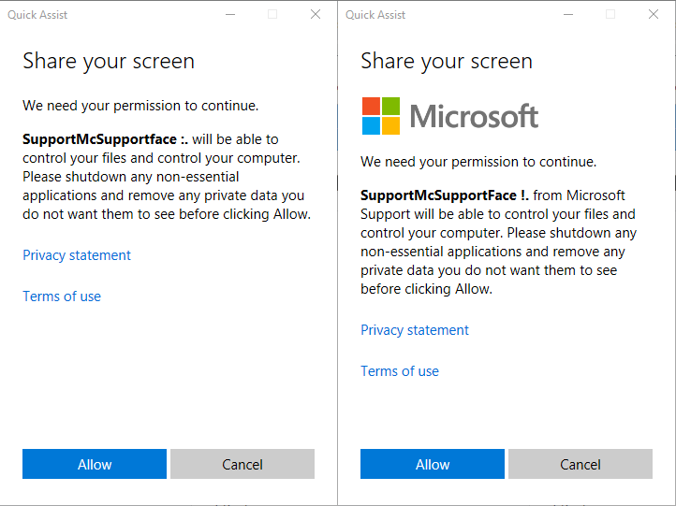Image resolution: width=676 pixels, height=506 pixels.
Task: Click the 'Share your screen' heading in the left window
Action: tap(109, 61)
